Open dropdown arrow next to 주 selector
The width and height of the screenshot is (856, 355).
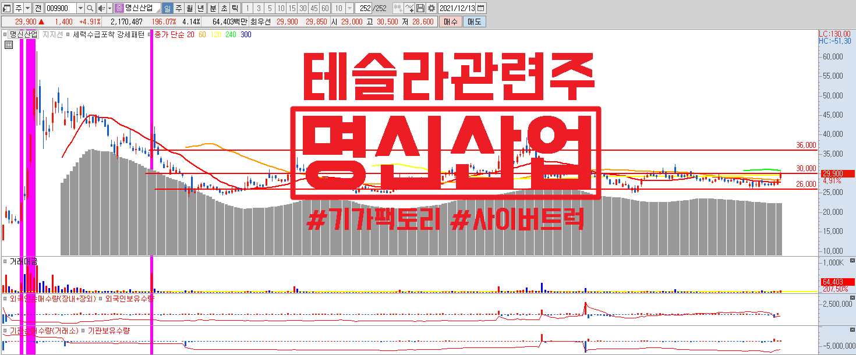pyautogui.click(x=28, y=8)
